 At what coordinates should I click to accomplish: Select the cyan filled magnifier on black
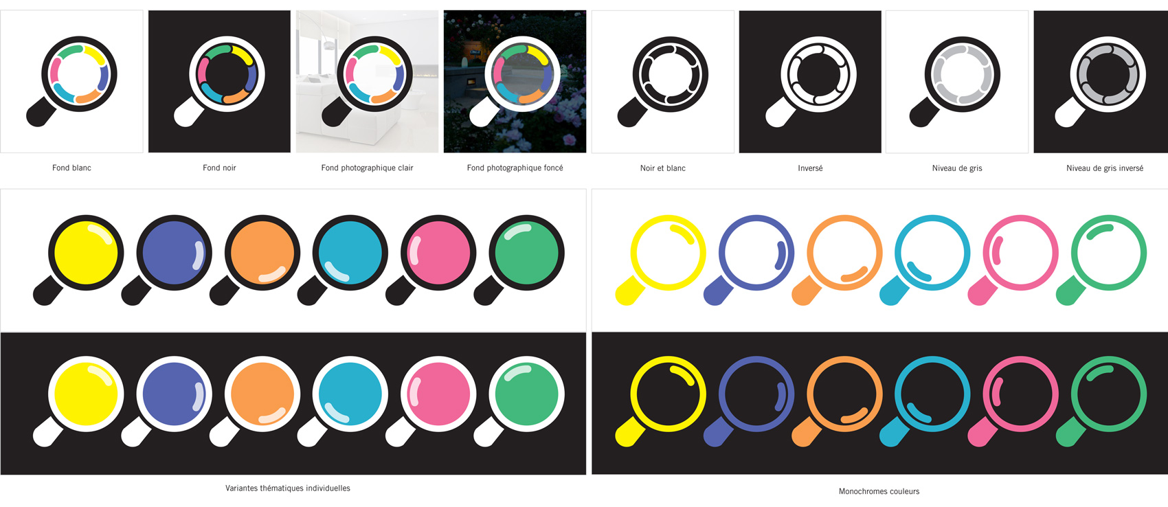click(342, 401)
